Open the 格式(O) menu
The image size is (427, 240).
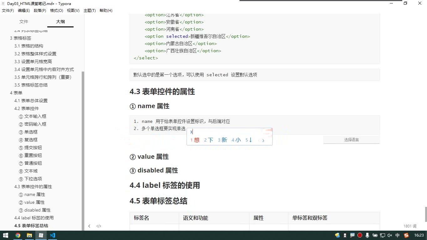tap(57, 11)
